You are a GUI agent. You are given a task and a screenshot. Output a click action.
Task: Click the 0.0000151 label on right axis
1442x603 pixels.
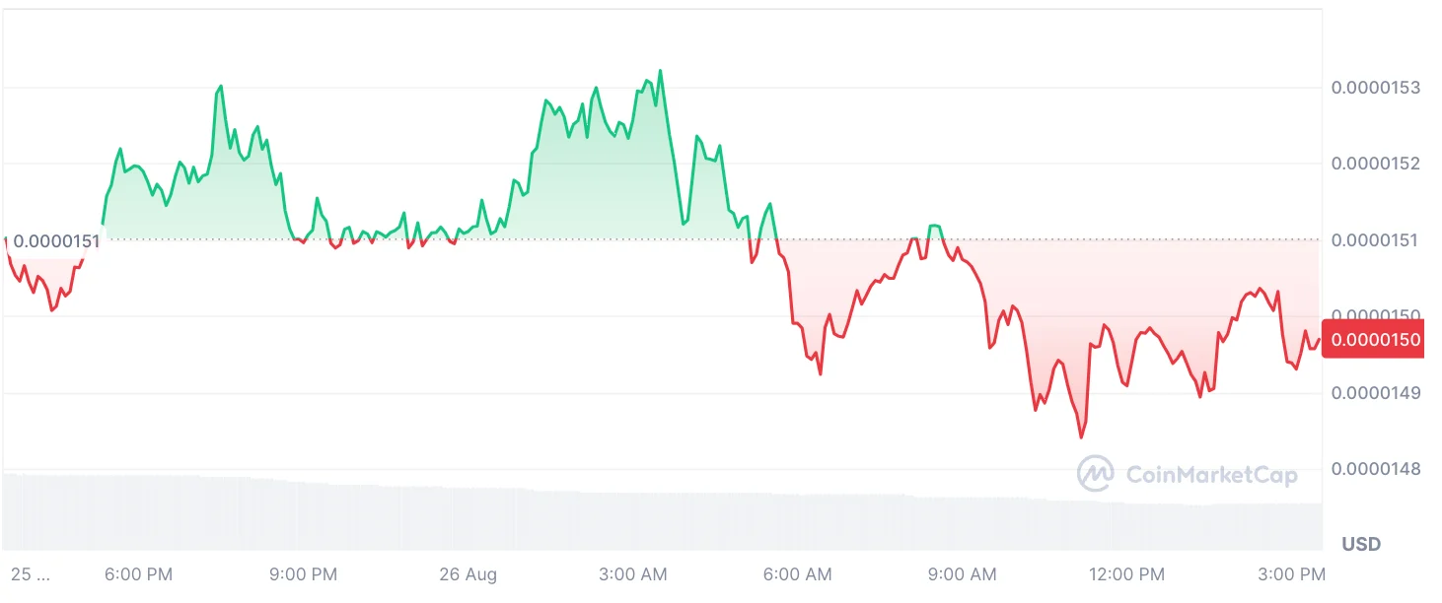(1376, 239)
